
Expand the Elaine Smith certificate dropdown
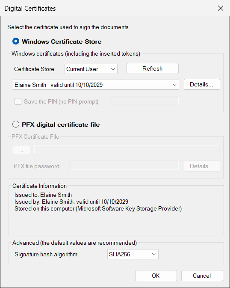(x=96, y=85)
